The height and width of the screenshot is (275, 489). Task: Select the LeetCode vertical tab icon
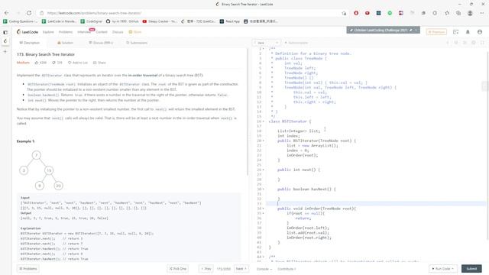[x=5, y=40]
